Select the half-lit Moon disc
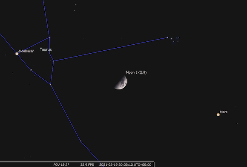The height and width of the screenshot is (167, 247). click(121, 83)
